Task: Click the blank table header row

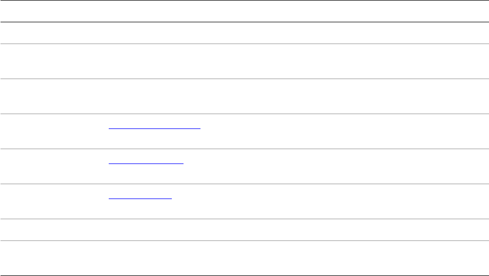Action: click(x=244, y=11)
